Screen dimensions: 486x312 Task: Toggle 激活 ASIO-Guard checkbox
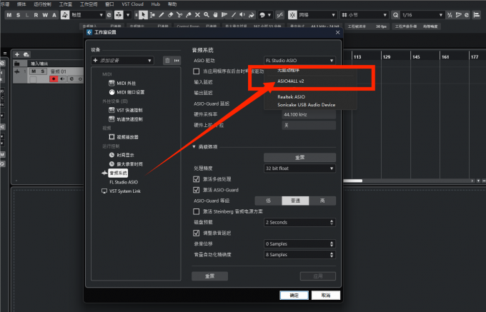click(x=197, y=190)
